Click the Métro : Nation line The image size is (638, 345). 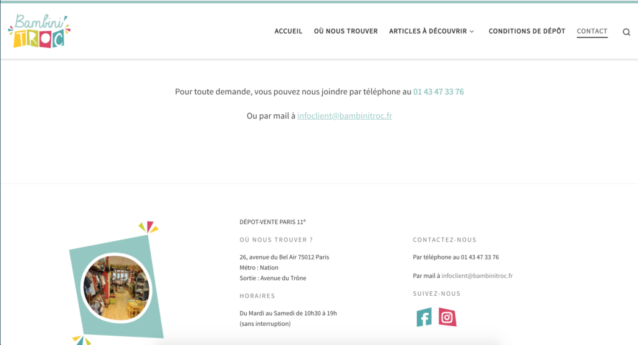click(x=259, y=268)
